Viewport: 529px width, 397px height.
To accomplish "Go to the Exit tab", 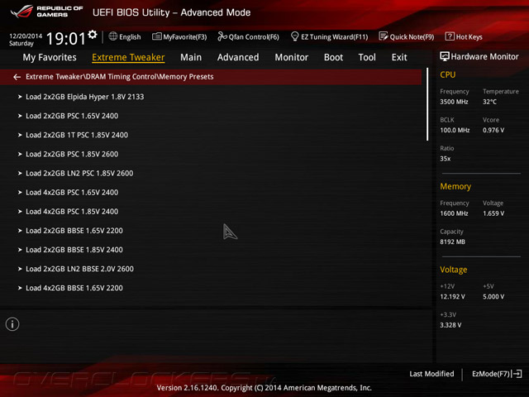I will (x=399, y=57).
